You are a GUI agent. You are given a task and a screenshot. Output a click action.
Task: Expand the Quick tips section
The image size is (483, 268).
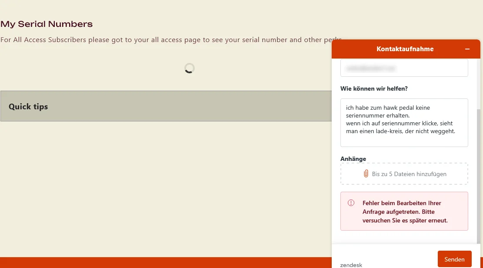166,106
